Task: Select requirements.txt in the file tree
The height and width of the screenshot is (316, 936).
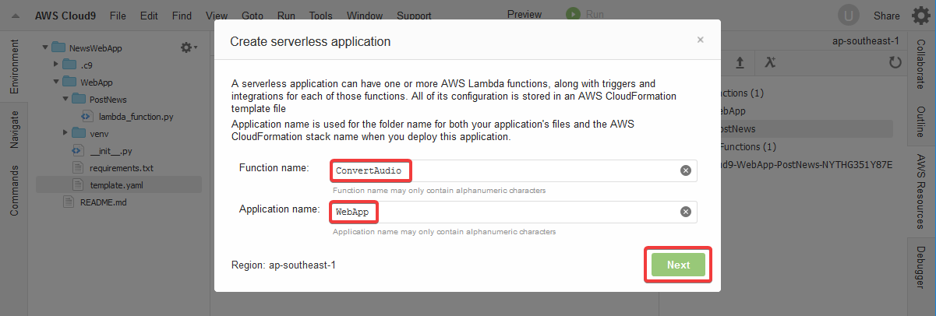Action: [x=122, y=167]
